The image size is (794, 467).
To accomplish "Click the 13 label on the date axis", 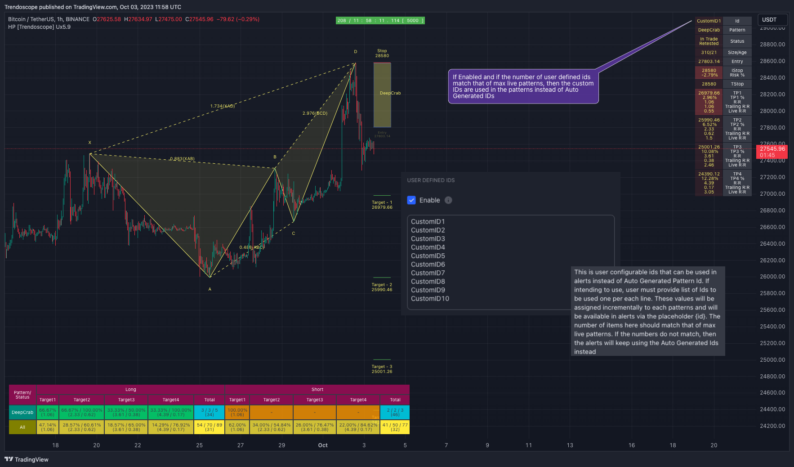I will tap(570, 445).
